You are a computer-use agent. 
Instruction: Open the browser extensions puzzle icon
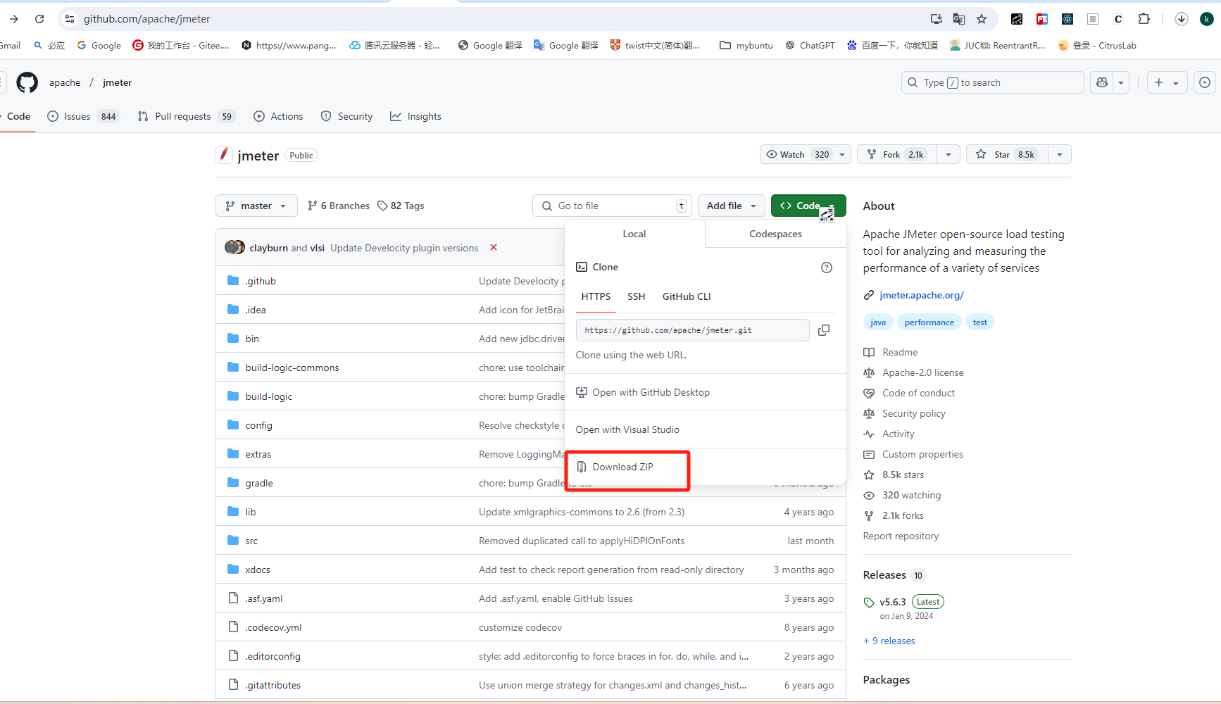1144,19
